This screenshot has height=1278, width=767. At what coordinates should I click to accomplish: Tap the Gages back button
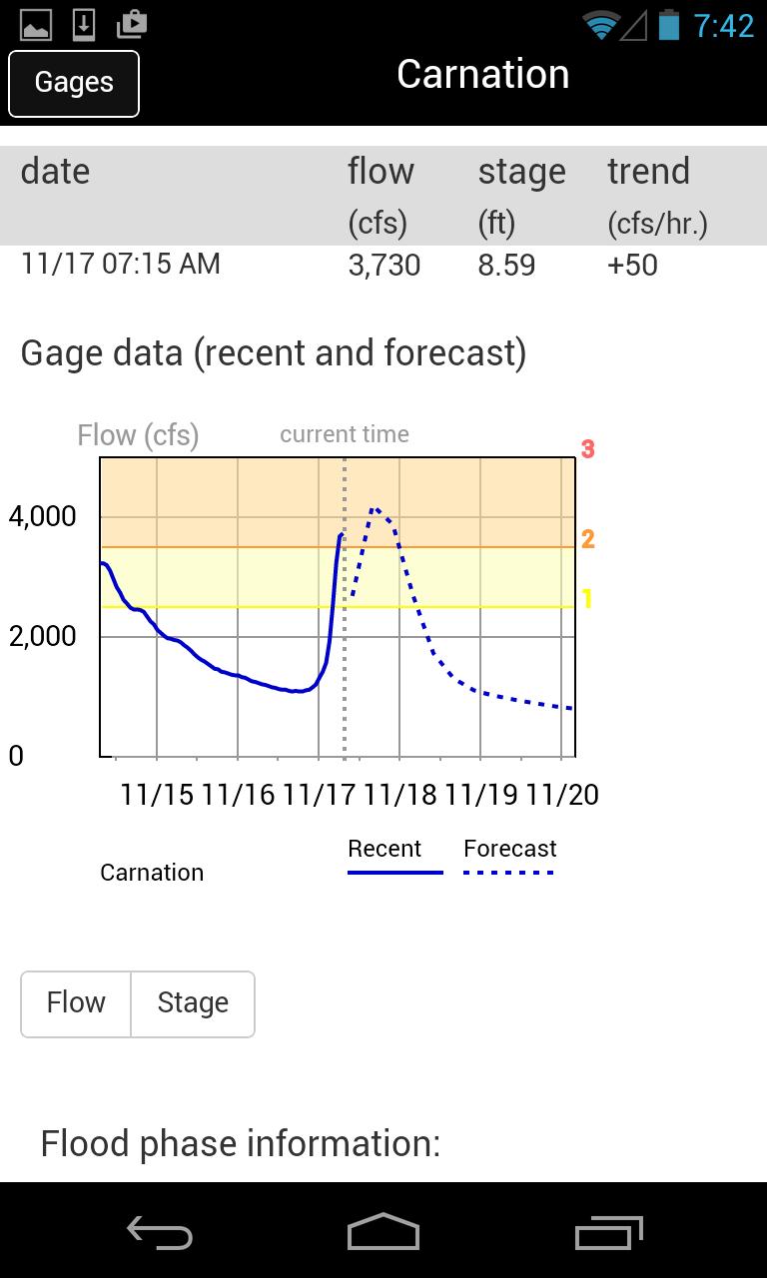(x=74, y=84)
